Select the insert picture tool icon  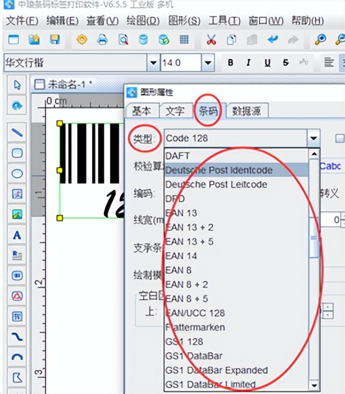click(17, 214)
